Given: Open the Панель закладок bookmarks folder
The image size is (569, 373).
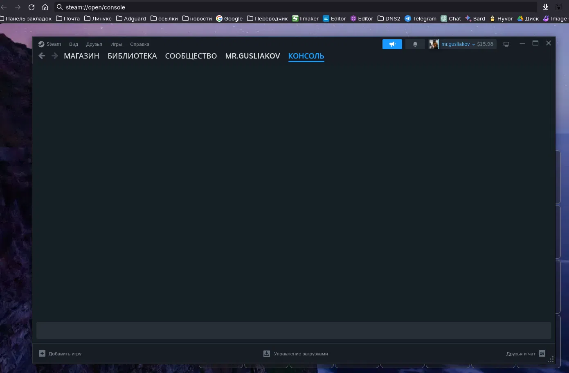Looking at the screenshot, I should tap(26, 18).
